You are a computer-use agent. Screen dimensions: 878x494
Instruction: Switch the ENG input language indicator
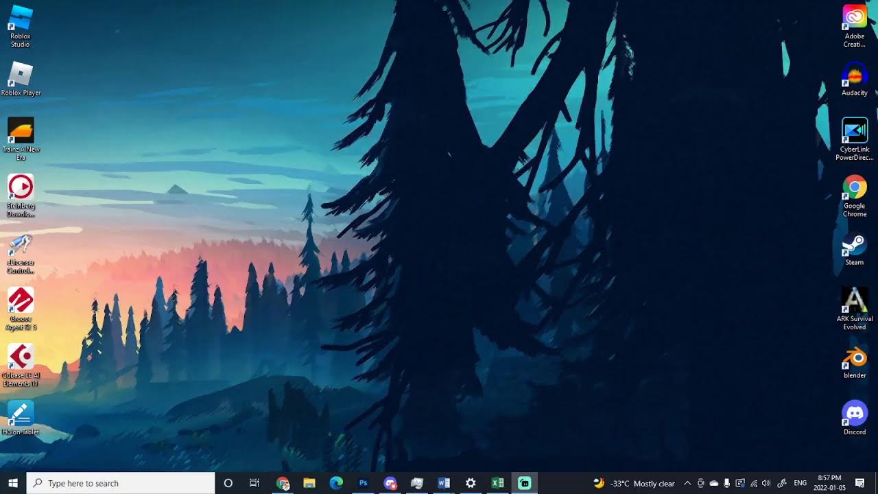pos(800,483)
